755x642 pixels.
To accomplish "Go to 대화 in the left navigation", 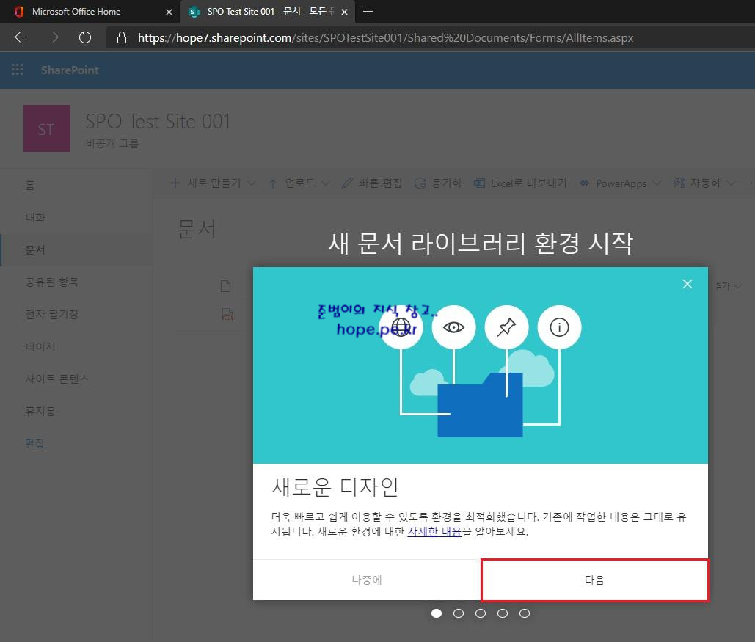I will (35, 217).
